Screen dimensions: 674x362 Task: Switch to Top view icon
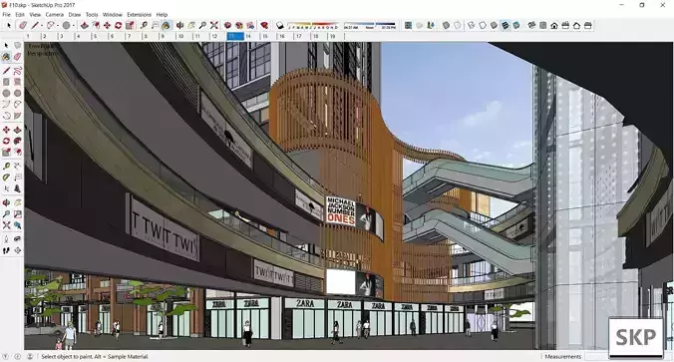point(543,25)
